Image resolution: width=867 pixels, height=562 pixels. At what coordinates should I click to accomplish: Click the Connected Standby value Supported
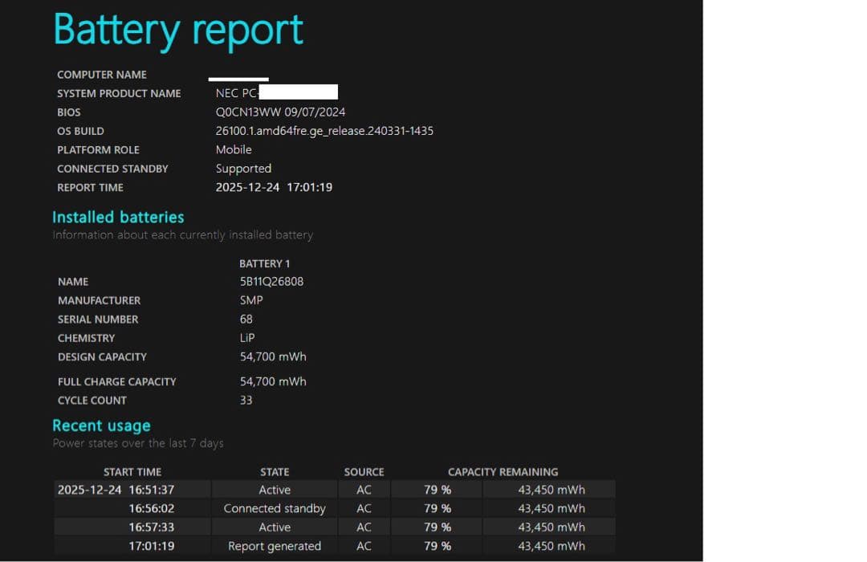tap(243, 169)
